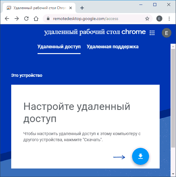
Task: Click the page scrollbar up arrow
Action: [x=173, y=46]
